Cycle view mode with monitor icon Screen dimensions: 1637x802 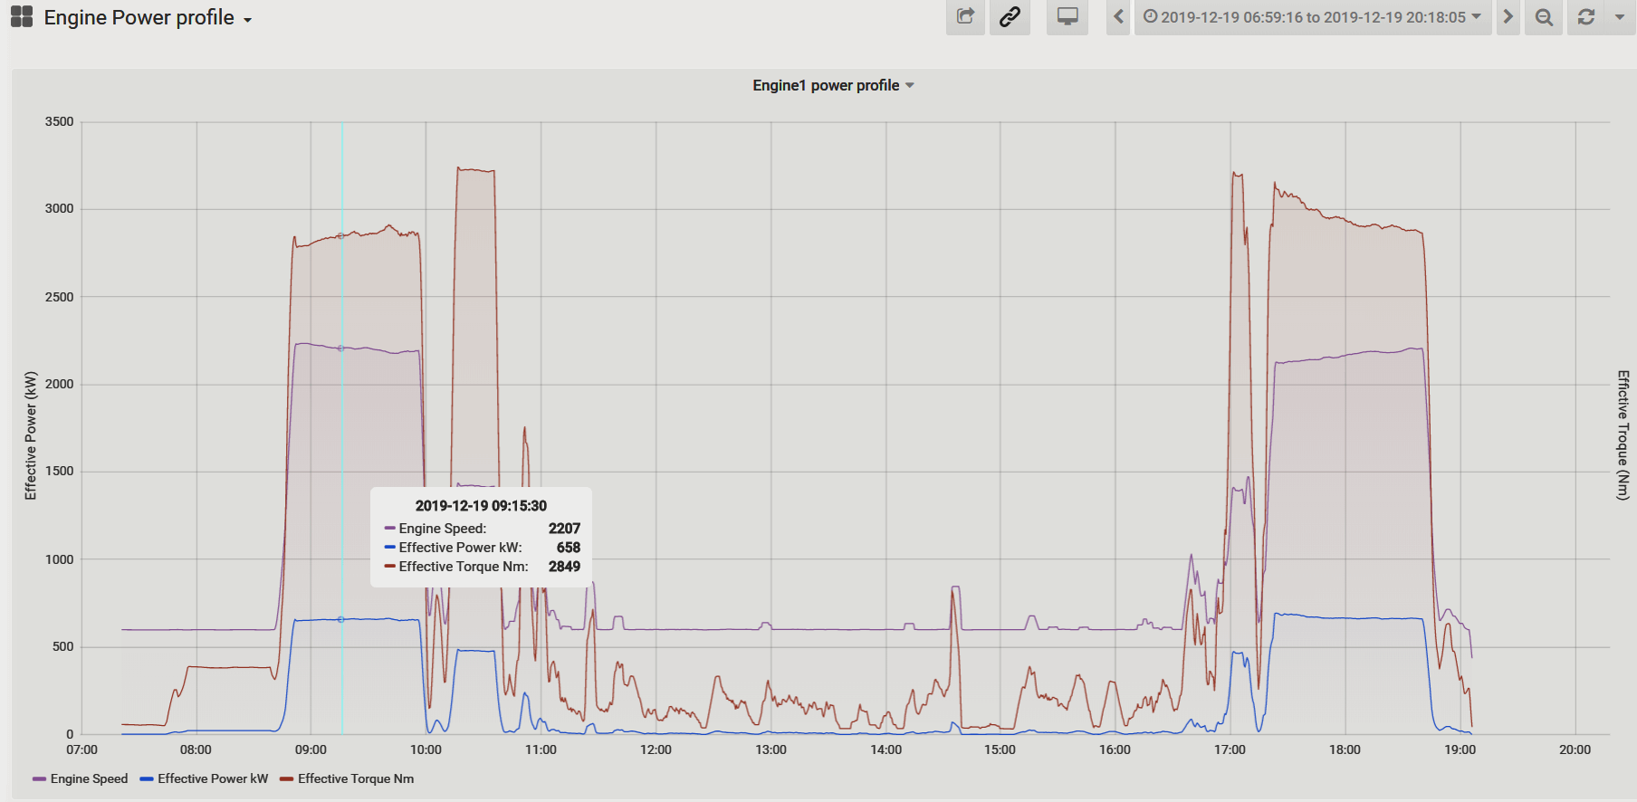pos(1067,16)
